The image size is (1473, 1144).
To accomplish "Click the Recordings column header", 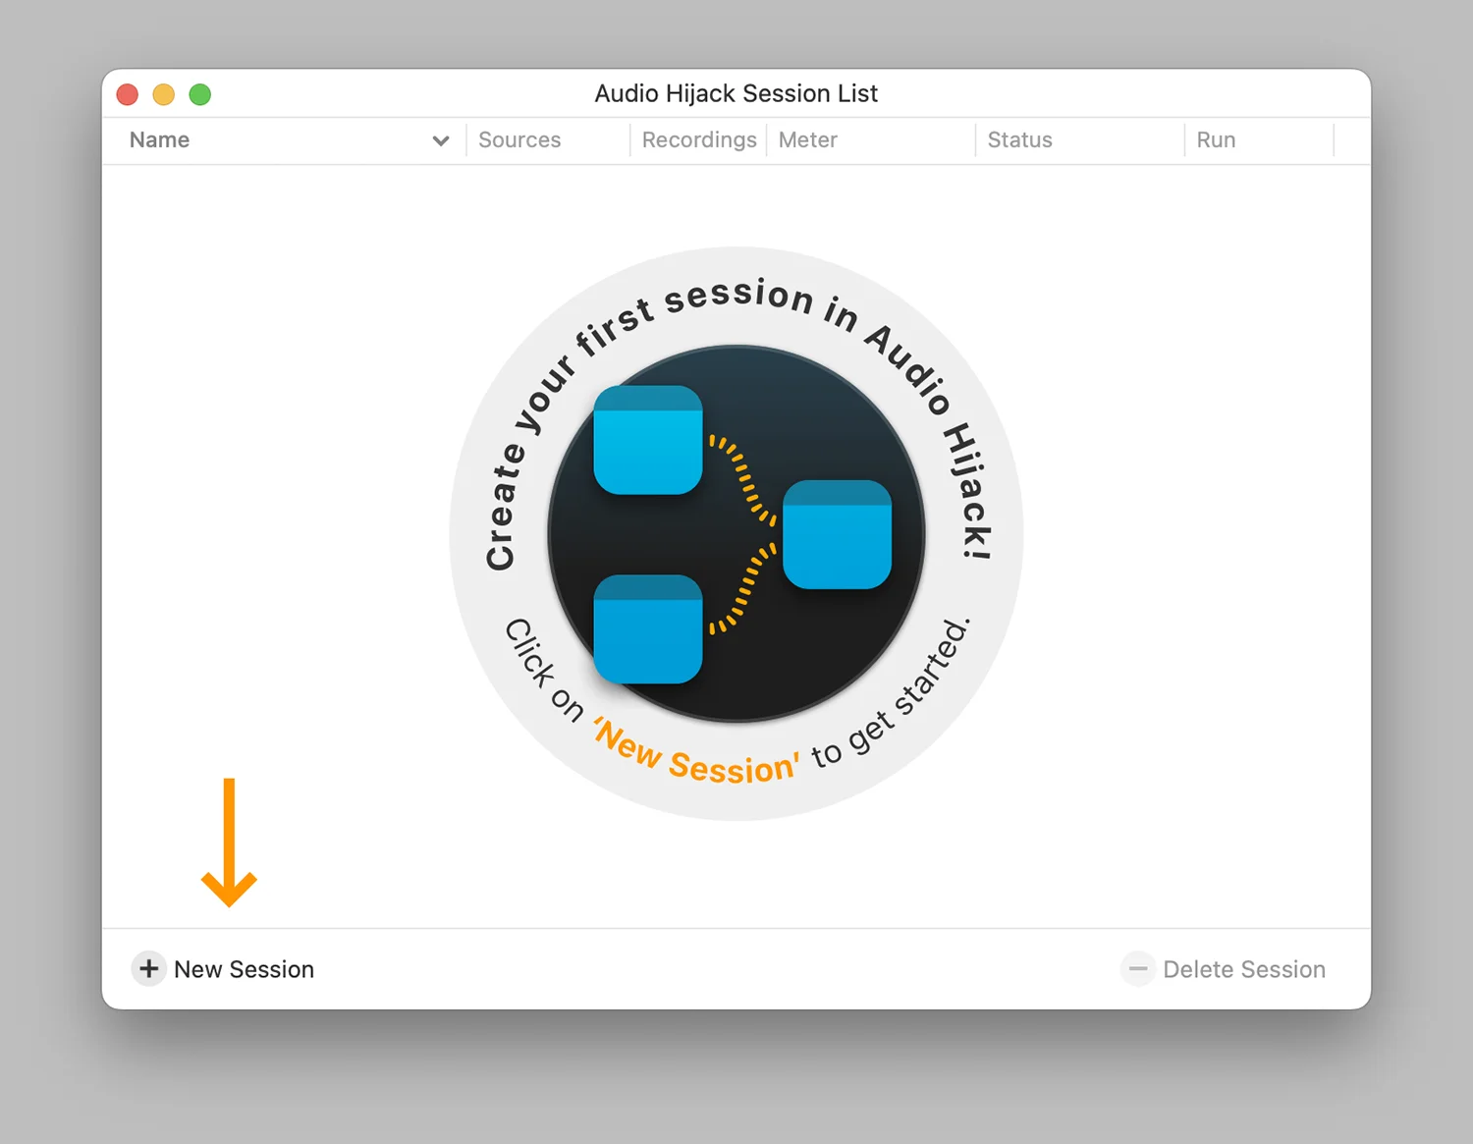I will point(699,139).
